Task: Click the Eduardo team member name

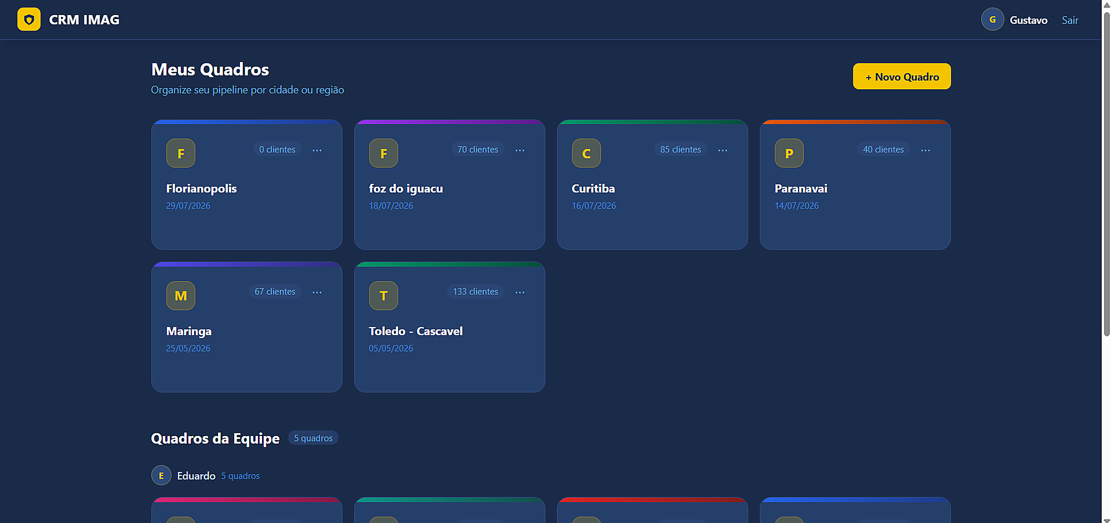Action: coord(196,475)
